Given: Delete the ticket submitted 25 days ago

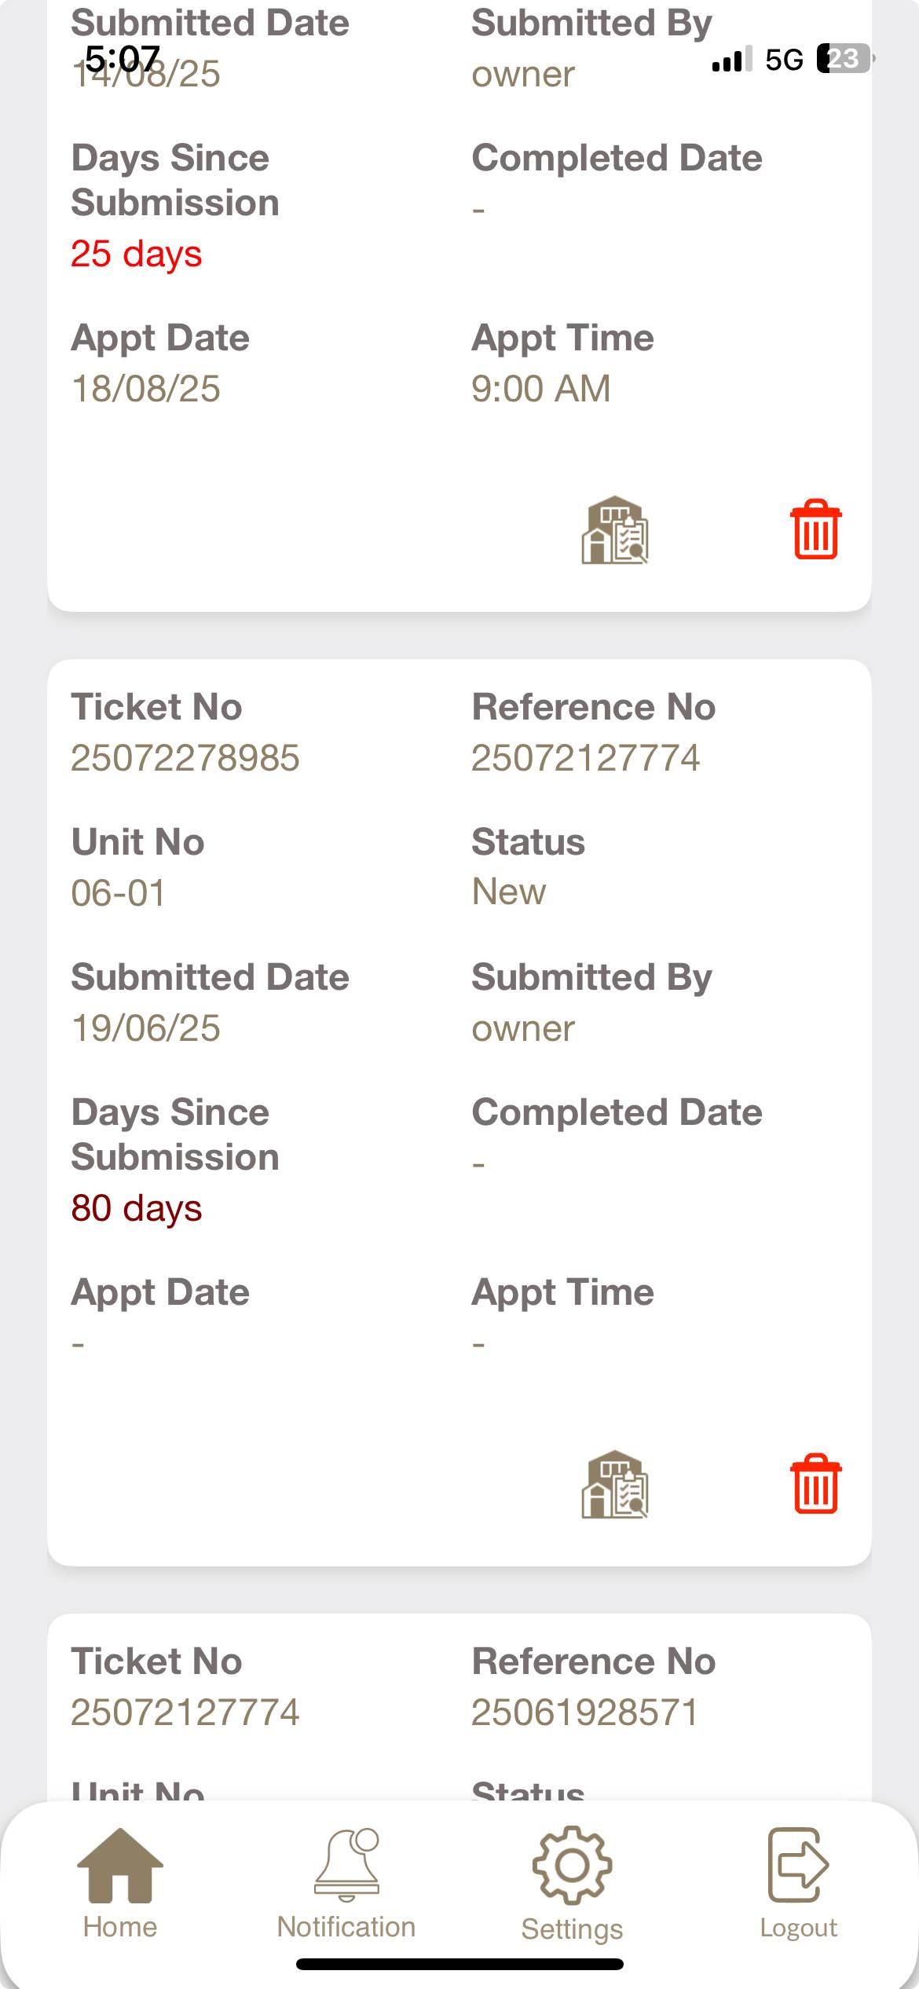Looking at the screenshot, I should coord(815,530).
